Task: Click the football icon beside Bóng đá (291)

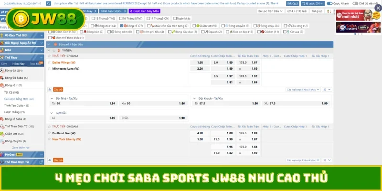Action: pos(2,70)
